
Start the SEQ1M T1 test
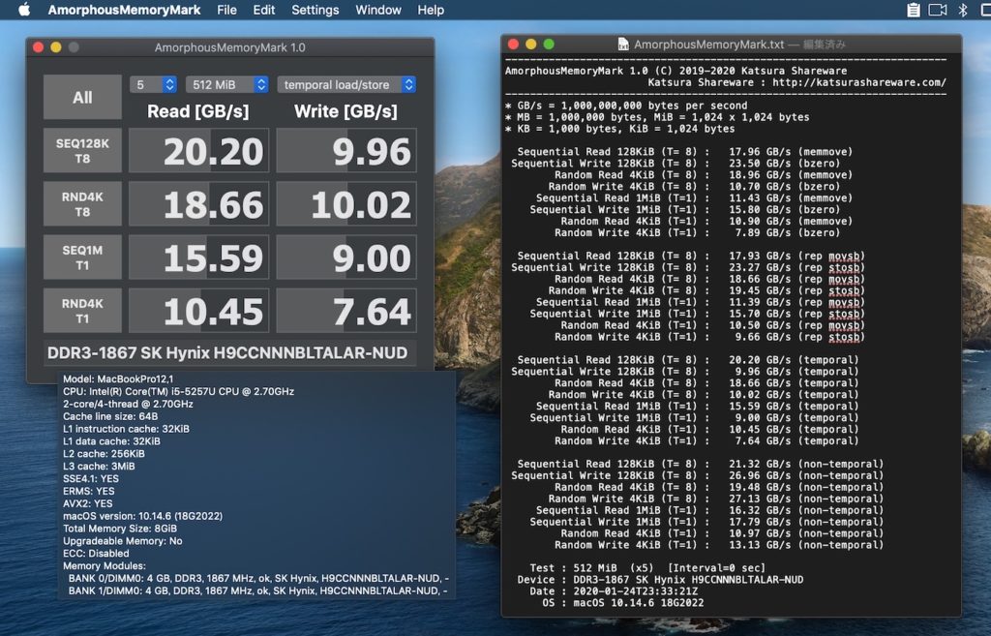tap(82, 258)
